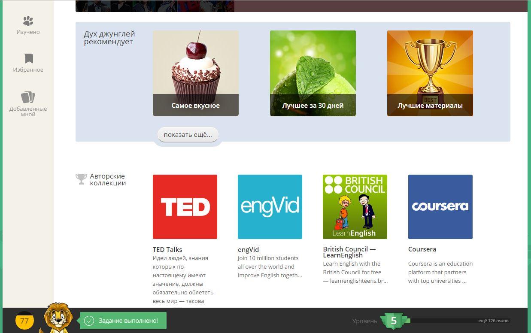The width and height of the screenshot is (531, 333).
Task: Click the level 5 green badge
Action: 394,321
